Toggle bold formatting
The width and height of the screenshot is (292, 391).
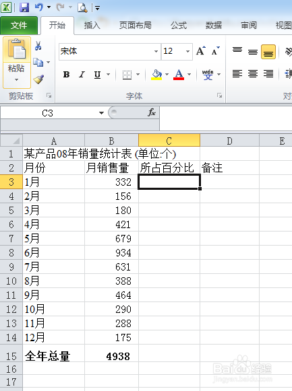tap(67, 74)
